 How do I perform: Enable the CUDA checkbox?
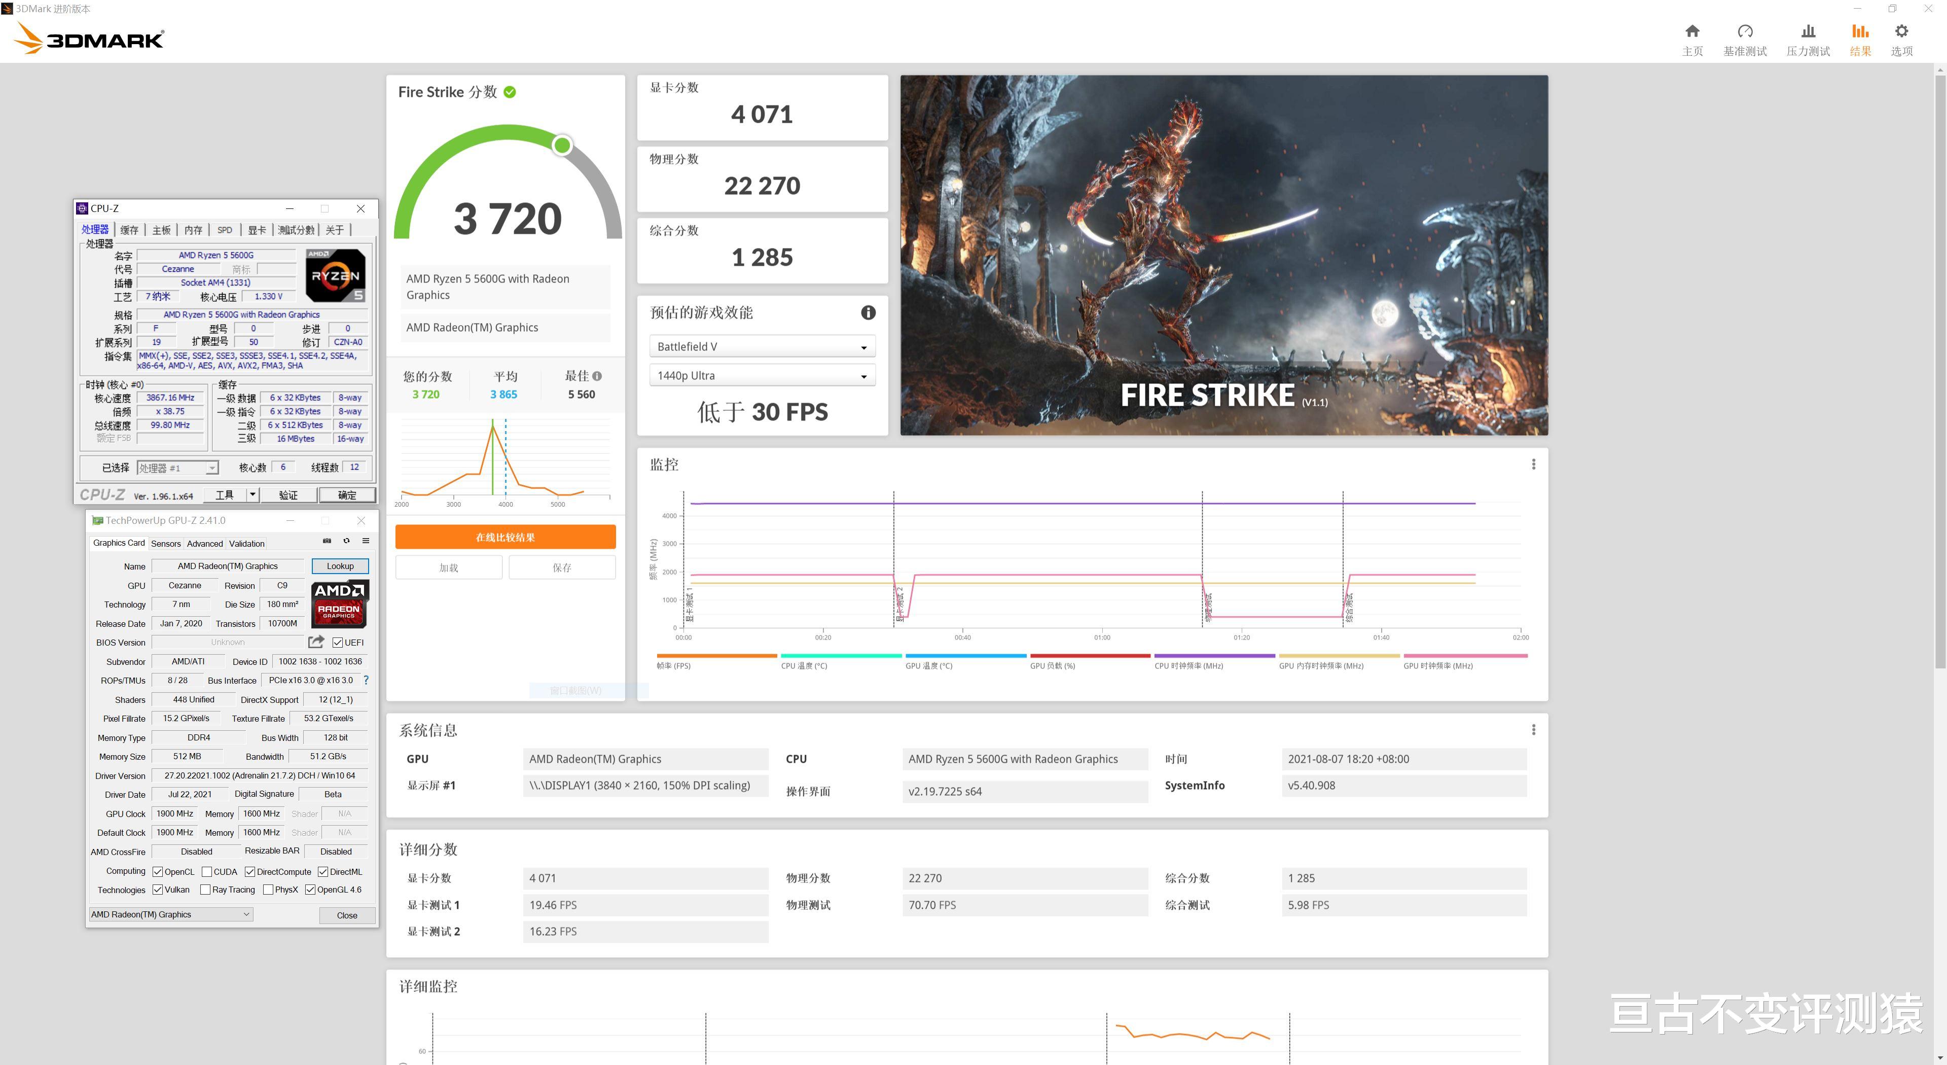[207, 871]
